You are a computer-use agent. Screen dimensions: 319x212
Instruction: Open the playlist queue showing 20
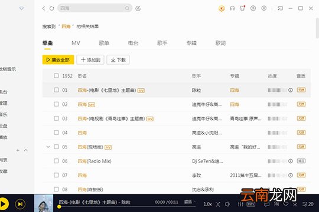(308, 204)
